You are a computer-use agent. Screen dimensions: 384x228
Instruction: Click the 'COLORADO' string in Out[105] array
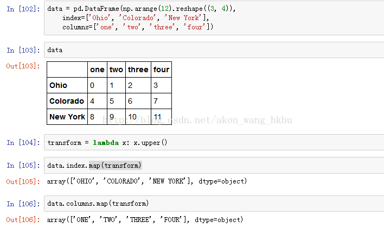click(x=121, y=181)
